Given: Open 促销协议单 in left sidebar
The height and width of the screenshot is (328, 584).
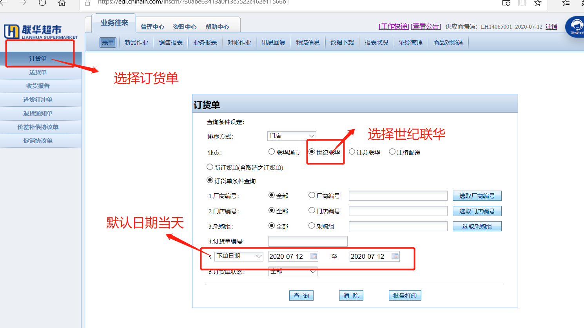Looking at the screenshot, I should 41,141.
